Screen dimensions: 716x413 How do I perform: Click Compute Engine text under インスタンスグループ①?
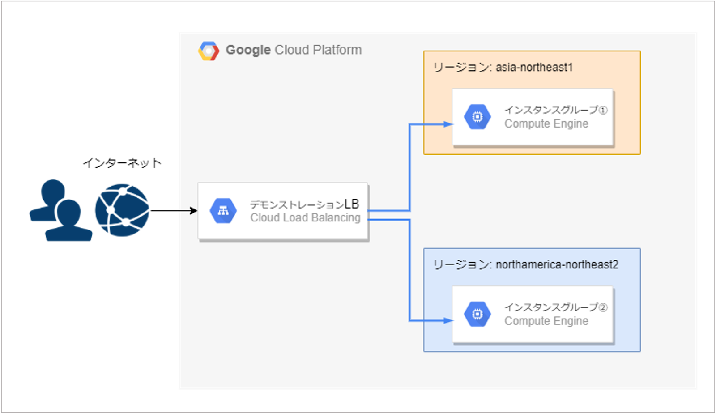pos(546,124)
